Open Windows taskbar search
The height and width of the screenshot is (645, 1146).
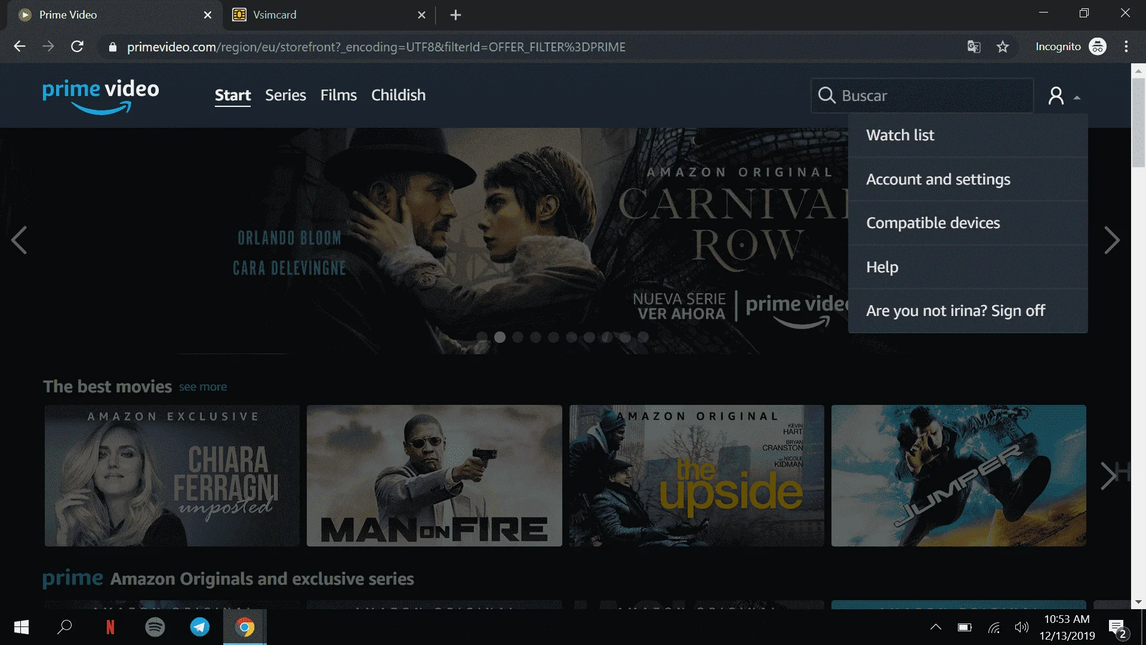tap(64, 627)
